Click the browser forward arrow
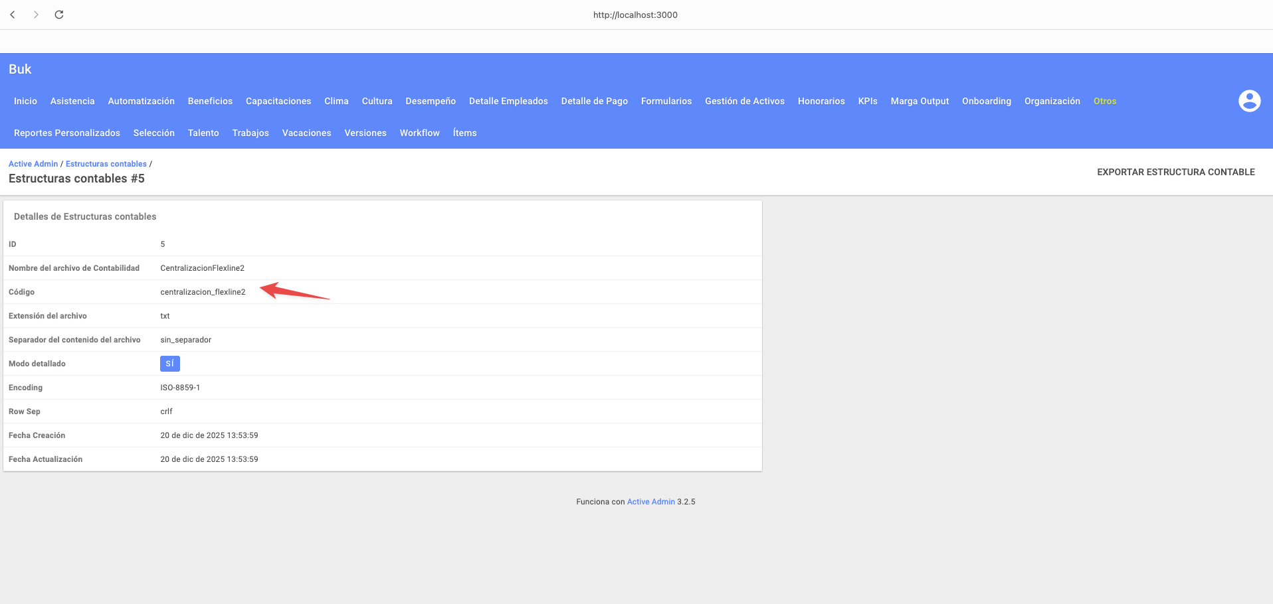Viewport: 1273px width, 604px height. pos(36,15)
